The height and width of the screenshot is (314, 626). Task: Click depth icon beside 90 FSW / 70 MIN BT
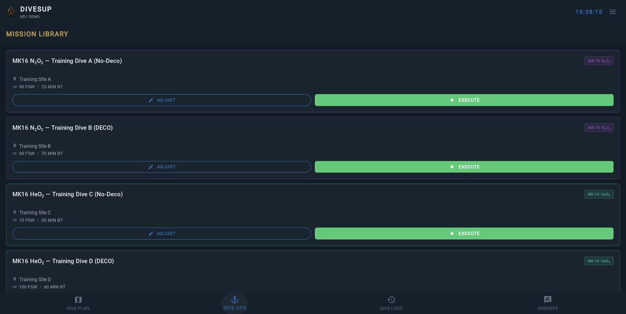point(15,153)
